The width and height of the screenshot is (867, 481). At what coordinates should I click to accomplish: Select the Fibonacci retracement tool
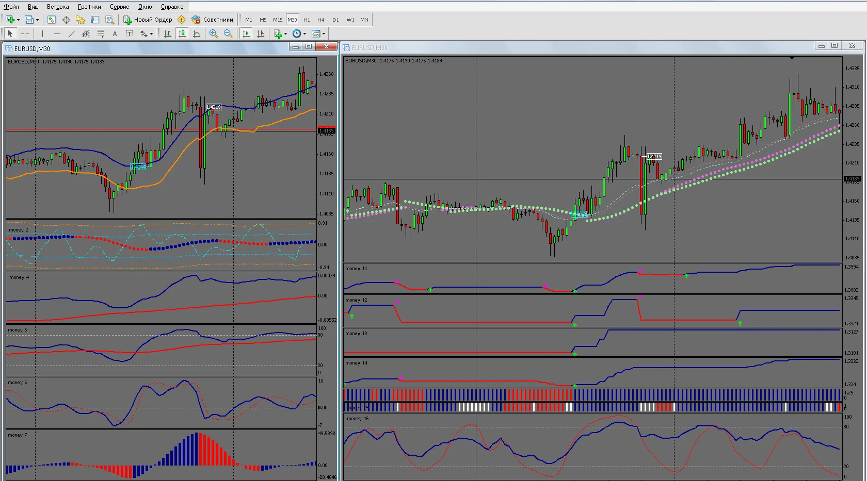101,34
